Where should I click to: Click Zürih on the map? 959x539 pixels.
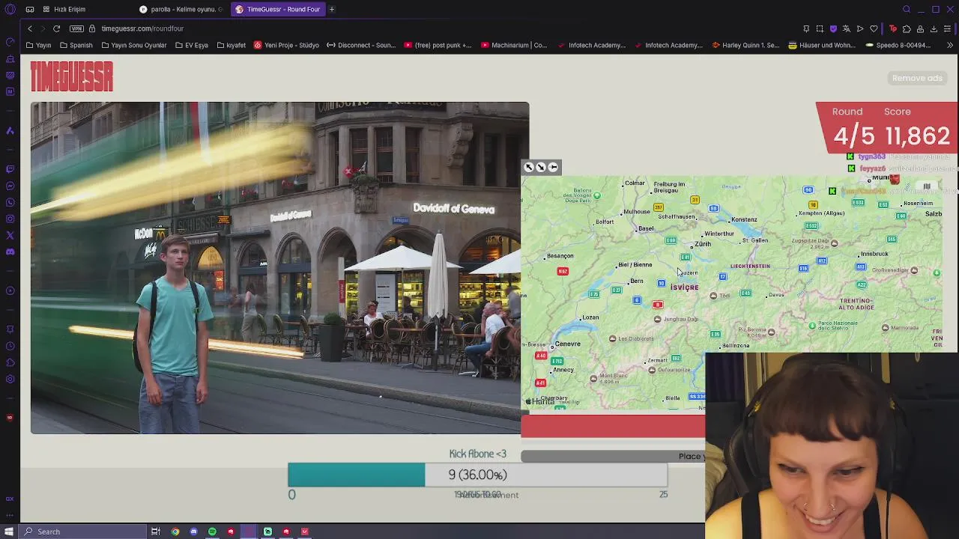tap(702, 244)
